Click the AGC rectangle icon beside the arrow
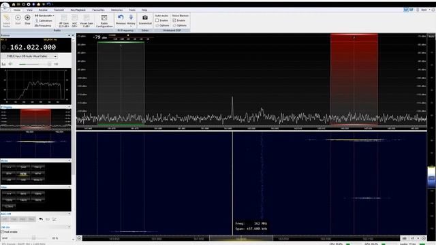Image resolution: width=436 pixels, height=245 pixels. pos(48,219)
